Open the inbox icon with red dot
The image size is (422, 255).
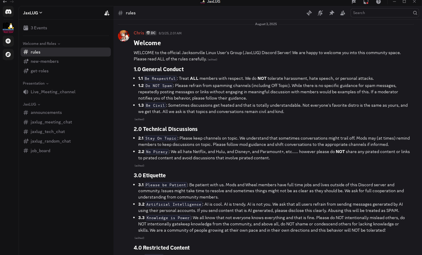[366, 2]
